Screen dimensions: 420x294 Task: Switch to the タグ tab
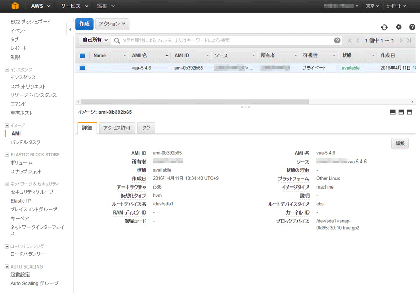click(x=146, y=128)
